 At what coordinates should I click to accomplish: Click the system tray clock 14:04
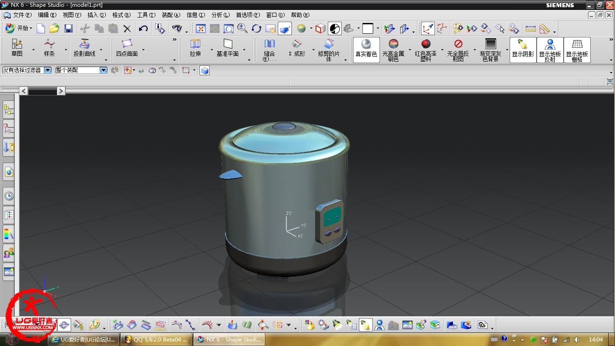pos(596,339)
